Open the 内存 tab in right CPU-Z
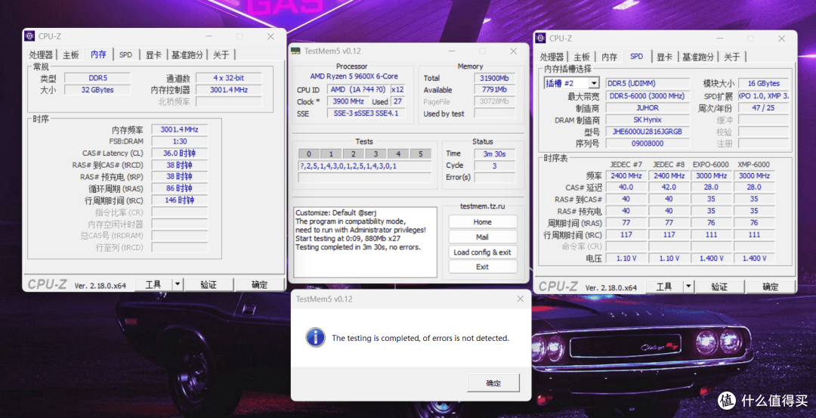This screenshot has height=418, width=816. pos(610,57)
